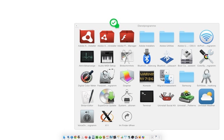Open Bluetooth-Datenaustausch app

click(x=167, y=57)
